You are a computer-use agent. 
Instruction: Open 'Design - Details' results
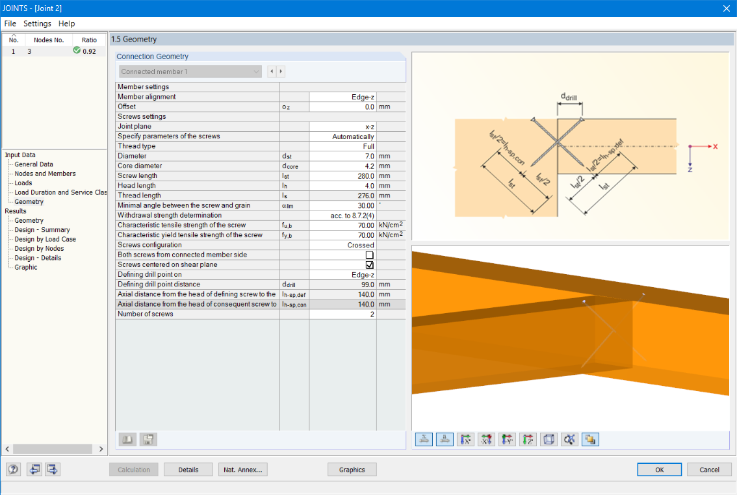38,258
